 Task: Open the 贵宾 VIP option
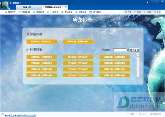147,12
